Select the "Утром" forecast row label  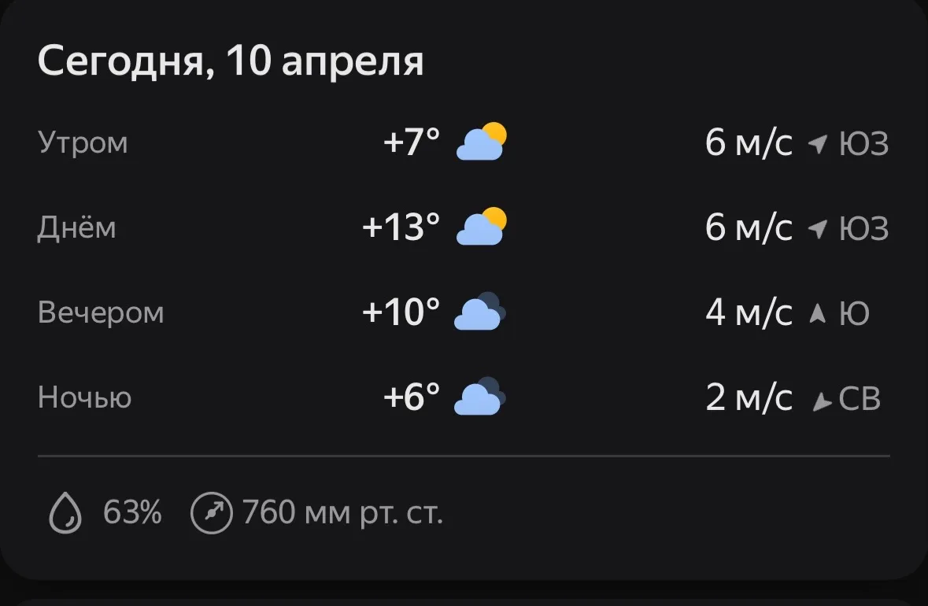tap(83, 143)
